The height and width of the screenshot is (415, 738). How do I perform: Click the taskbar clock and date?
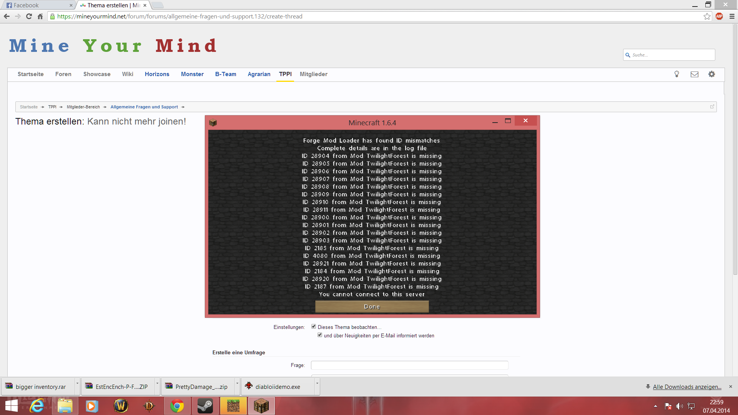[x=716, y=406]
